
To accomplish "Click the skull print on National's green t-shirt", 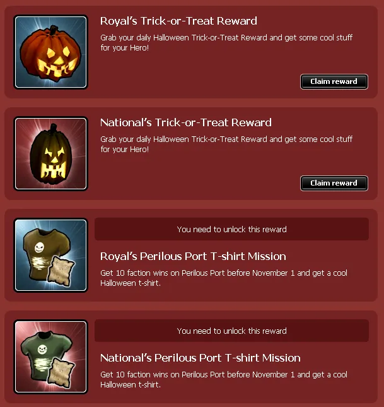I will (x=42, y=349).
